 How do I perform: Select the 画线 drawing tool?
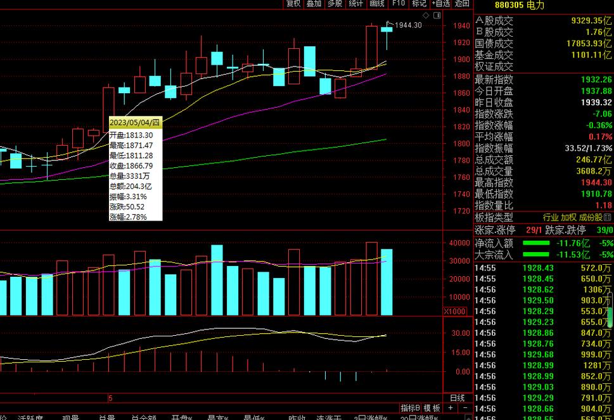(377, 4)
